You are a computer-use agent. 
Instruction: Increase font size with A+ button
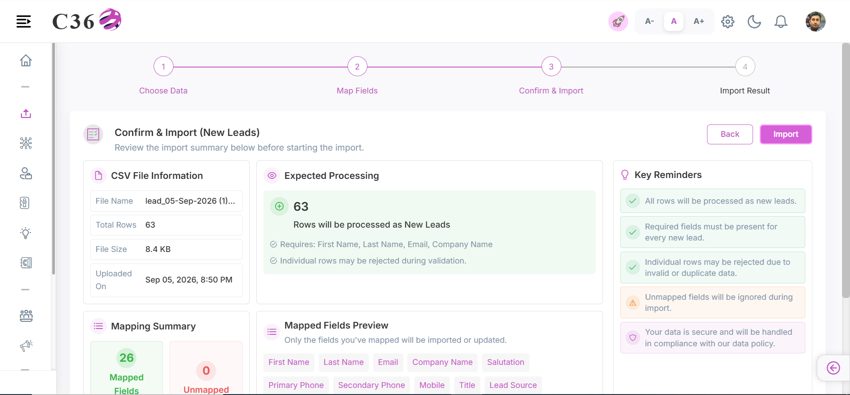point(699,21)
